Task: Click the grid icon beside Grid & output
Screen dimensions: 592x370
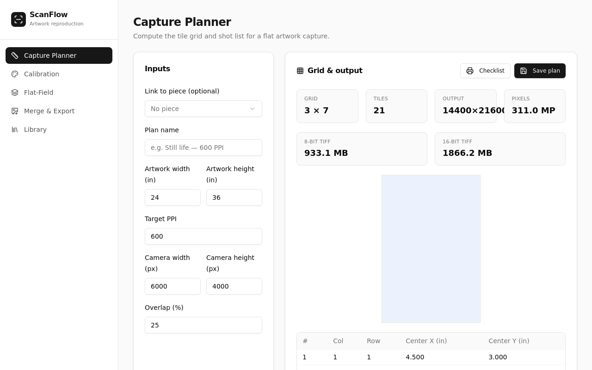Action: [x=300, y=71]
